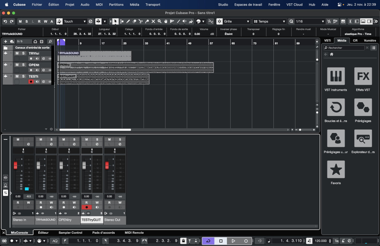Select the Line tool

click(x=178, y=22)
